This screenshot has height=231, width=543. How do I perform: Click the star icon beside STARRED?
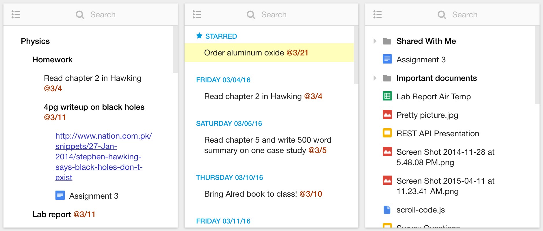click(x=199, y=36)
